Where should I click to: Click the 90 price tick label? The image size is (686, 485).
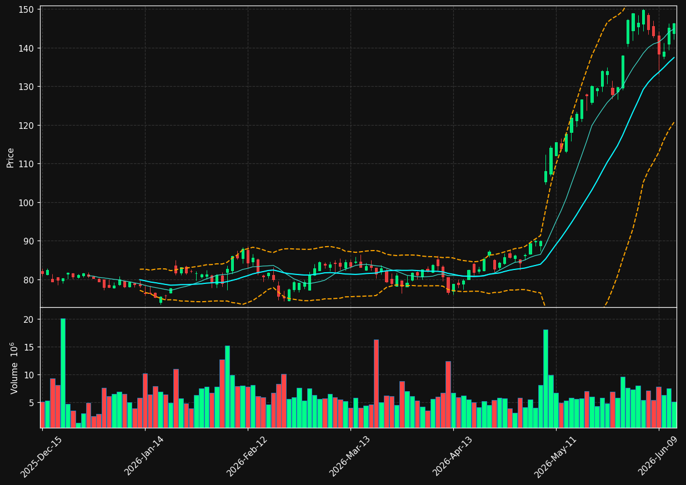[x=30, y=241]
